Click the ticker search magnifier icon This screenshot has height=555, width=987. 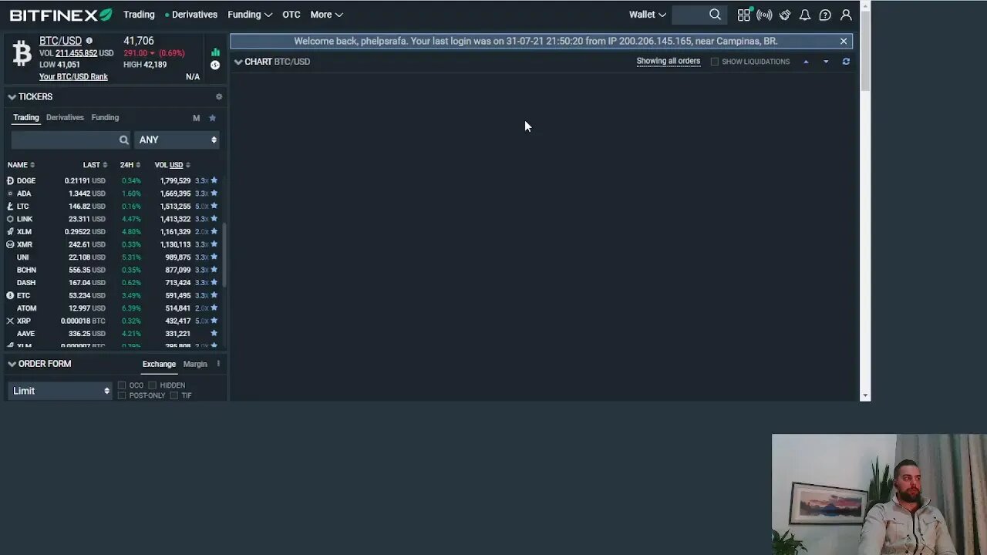(x=123, y=140)
